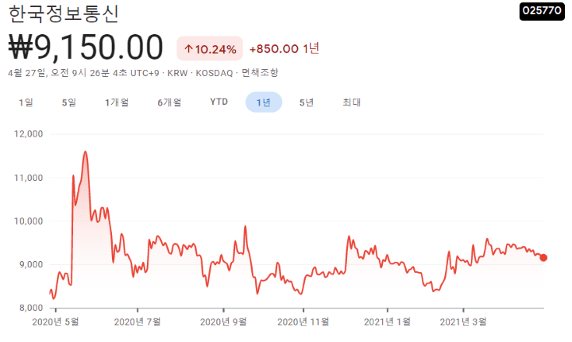Click the 10.24% change percentage badge
This screenshot has width=572, height=342.
[x=210, y=48]
